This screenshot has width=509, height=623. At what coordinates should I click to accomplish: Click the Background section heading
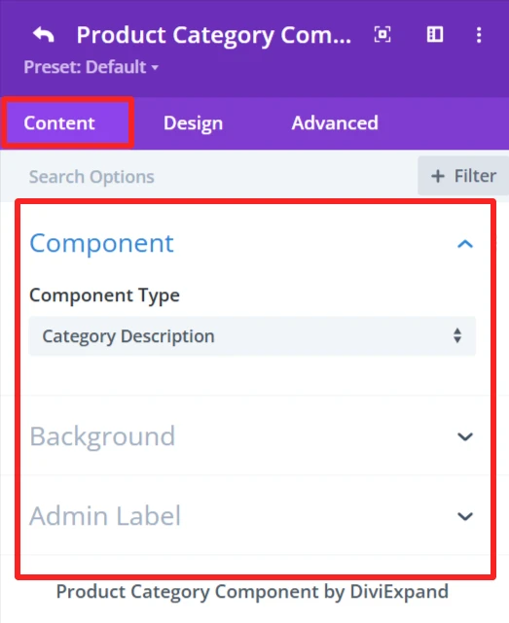(x=102, y=436)
